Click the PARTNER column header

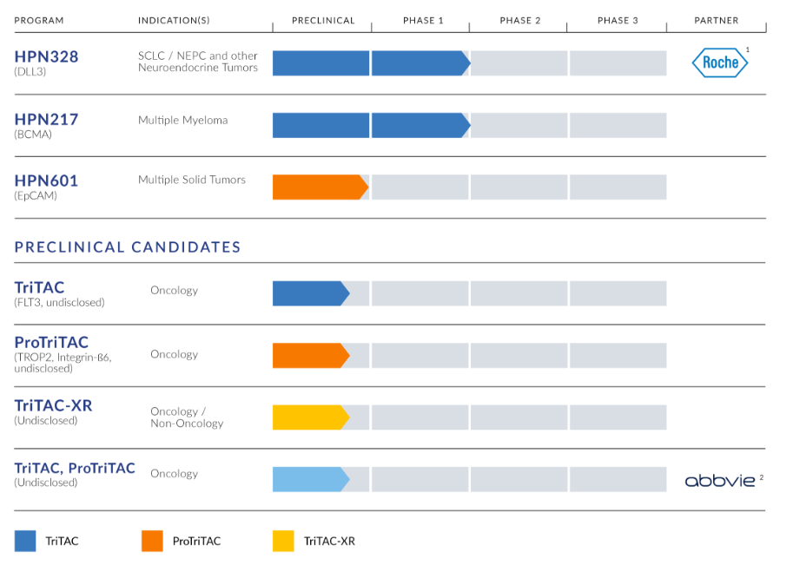point(716,21)
